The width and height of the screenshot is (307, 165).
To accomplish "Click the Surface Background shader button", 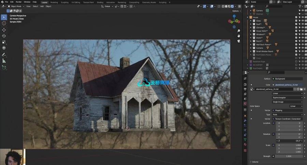I will pos(288,79).
